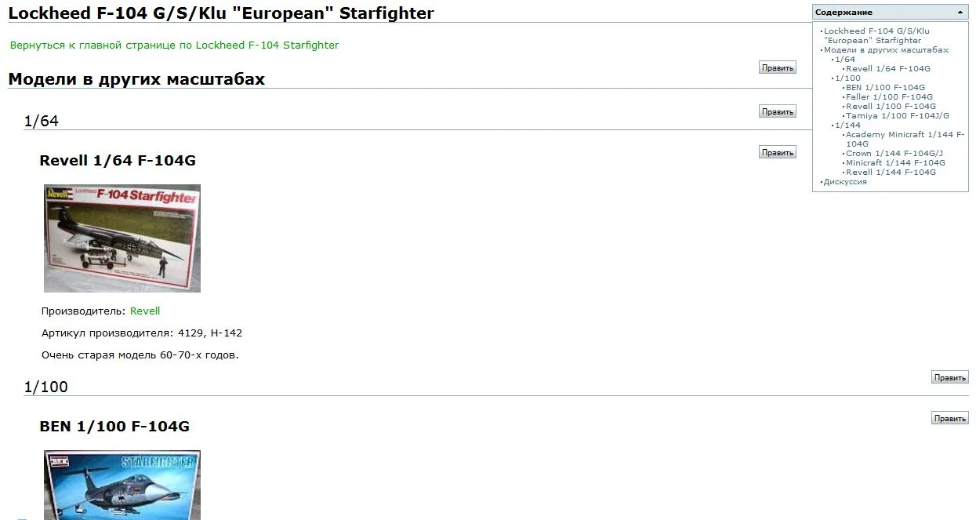Viewport: 976px width, 520px height.
Task: Select Tamiya 1/100 F-104J/G in contents
Action: click(x=897, y=116)
